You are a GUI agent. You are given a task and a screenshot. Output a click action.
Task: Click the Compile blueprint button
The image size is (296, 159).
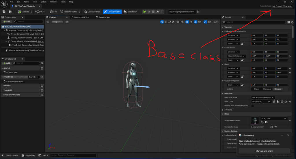point(23,12)
